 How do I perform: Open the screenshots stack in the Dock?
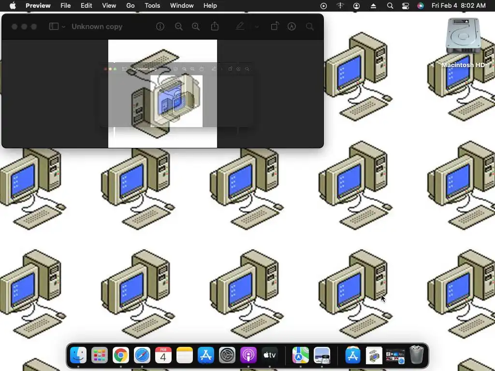click(x=395, y=356)
